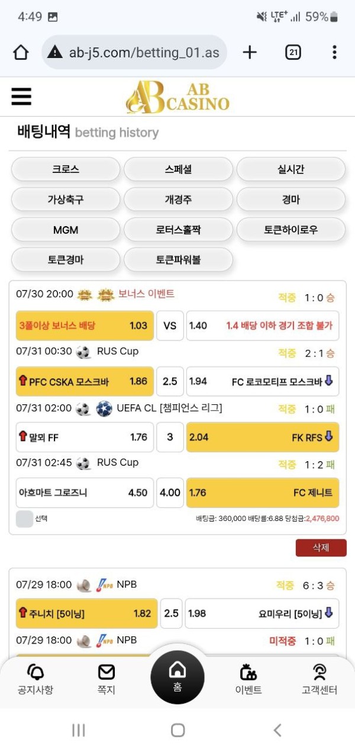Tap the browser home icon

coord(21,53)
